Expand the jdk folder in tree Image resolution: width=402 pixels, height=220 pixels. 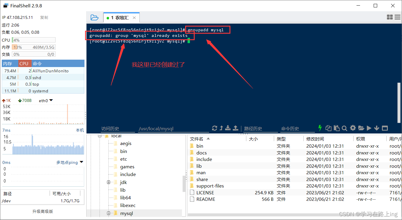click(108, 182)
